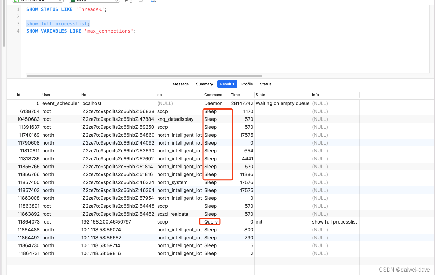Click the editor's horizontal scrollbar
This screenshot has height=275, width=435.
point(144,76)
